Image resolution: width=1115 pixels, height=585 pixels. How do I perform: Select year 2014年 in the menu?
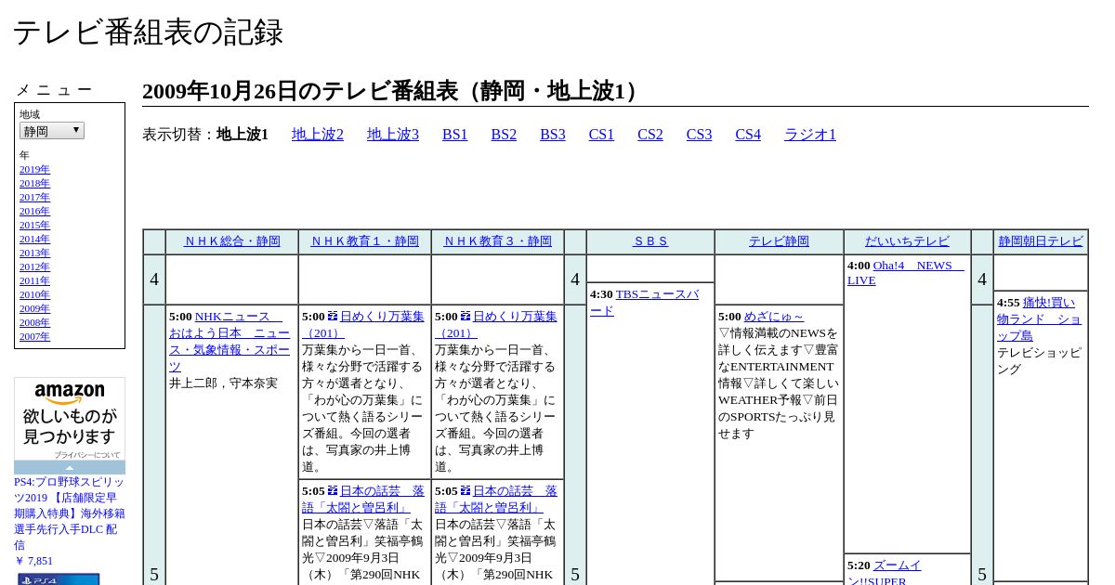pyautogui.click(x=34, y=239)
